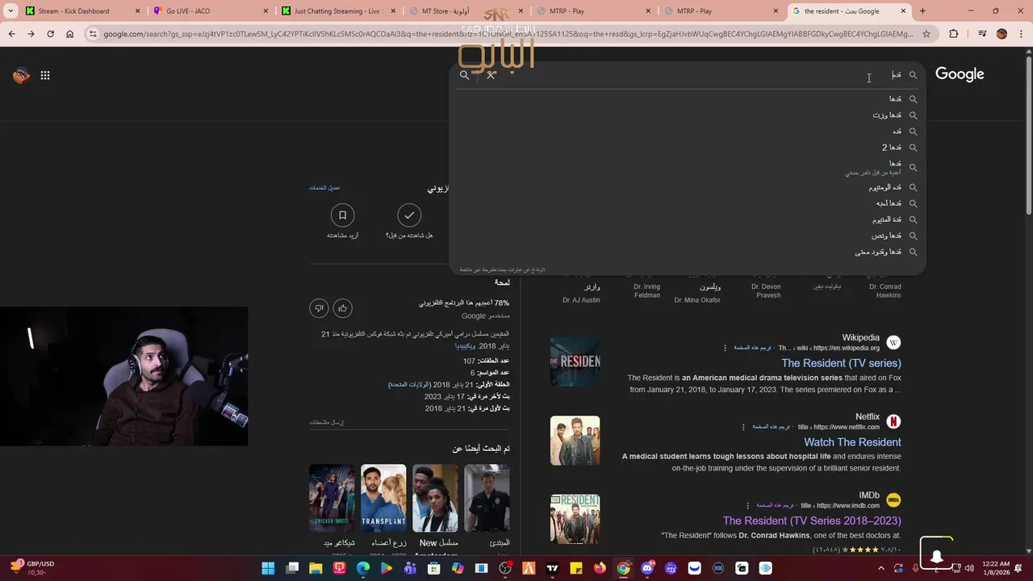Open the Wikipedia link in the knowledge panel
Image resolution: width=1033 pixels, height=581 pixels.
click(x=465, y=346)
